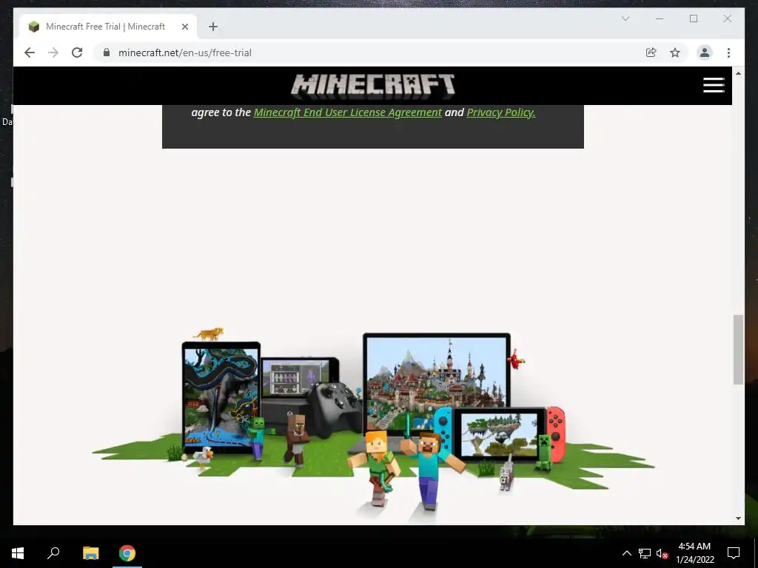The image size is (758, 568).
Task: Click the scrollbar down arrow
Action: point(738,518)
